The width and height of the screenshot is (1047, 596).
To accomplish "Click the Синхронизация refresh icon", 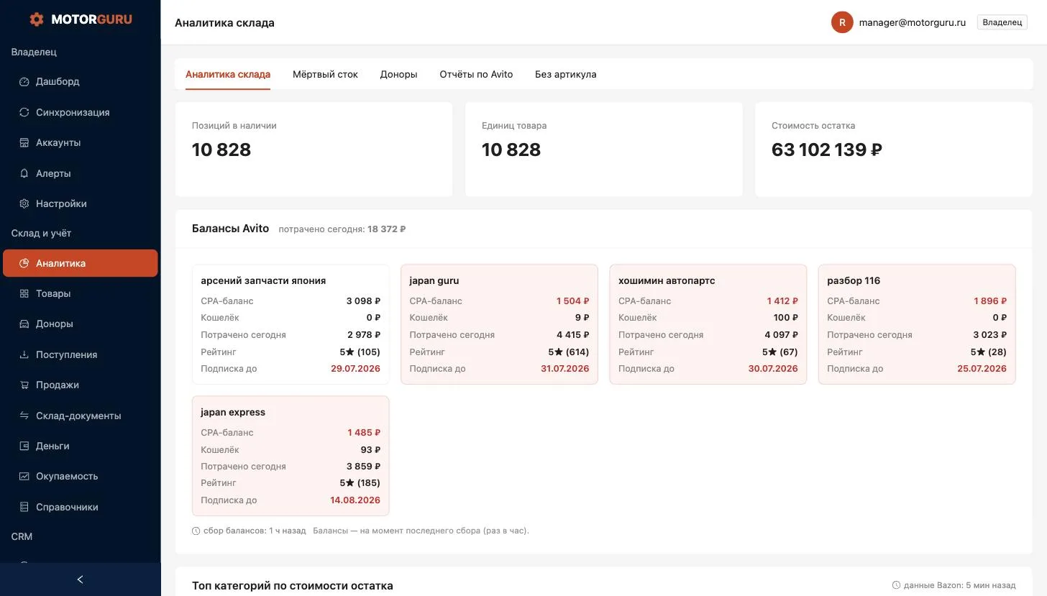I will coord(24,112).
